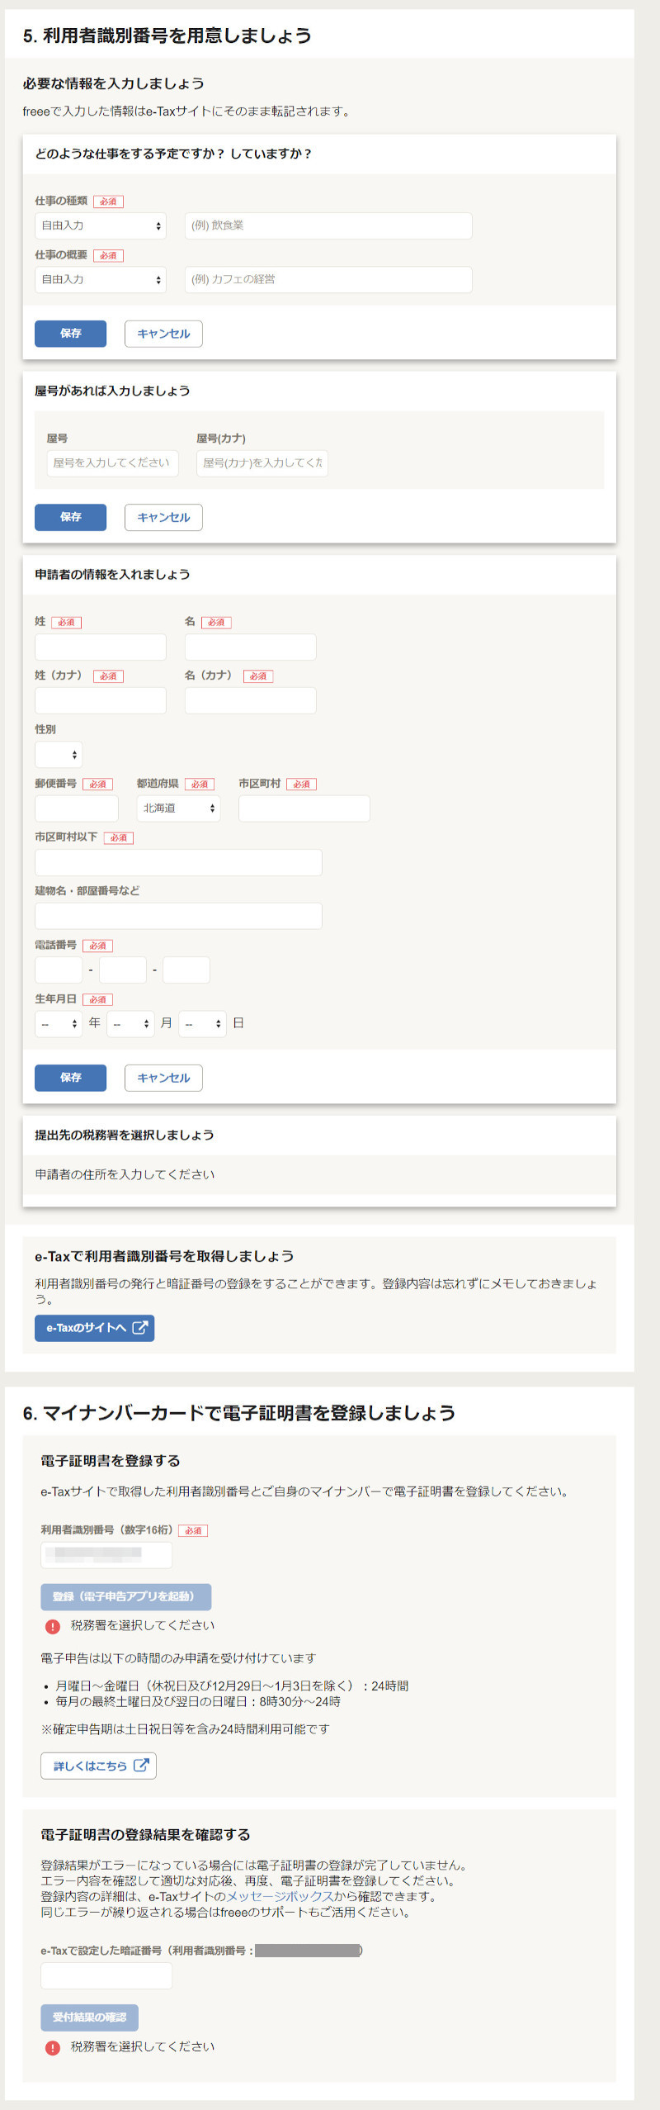
Task: Click the 仕事の種類 text field
Action: point(328,225)
